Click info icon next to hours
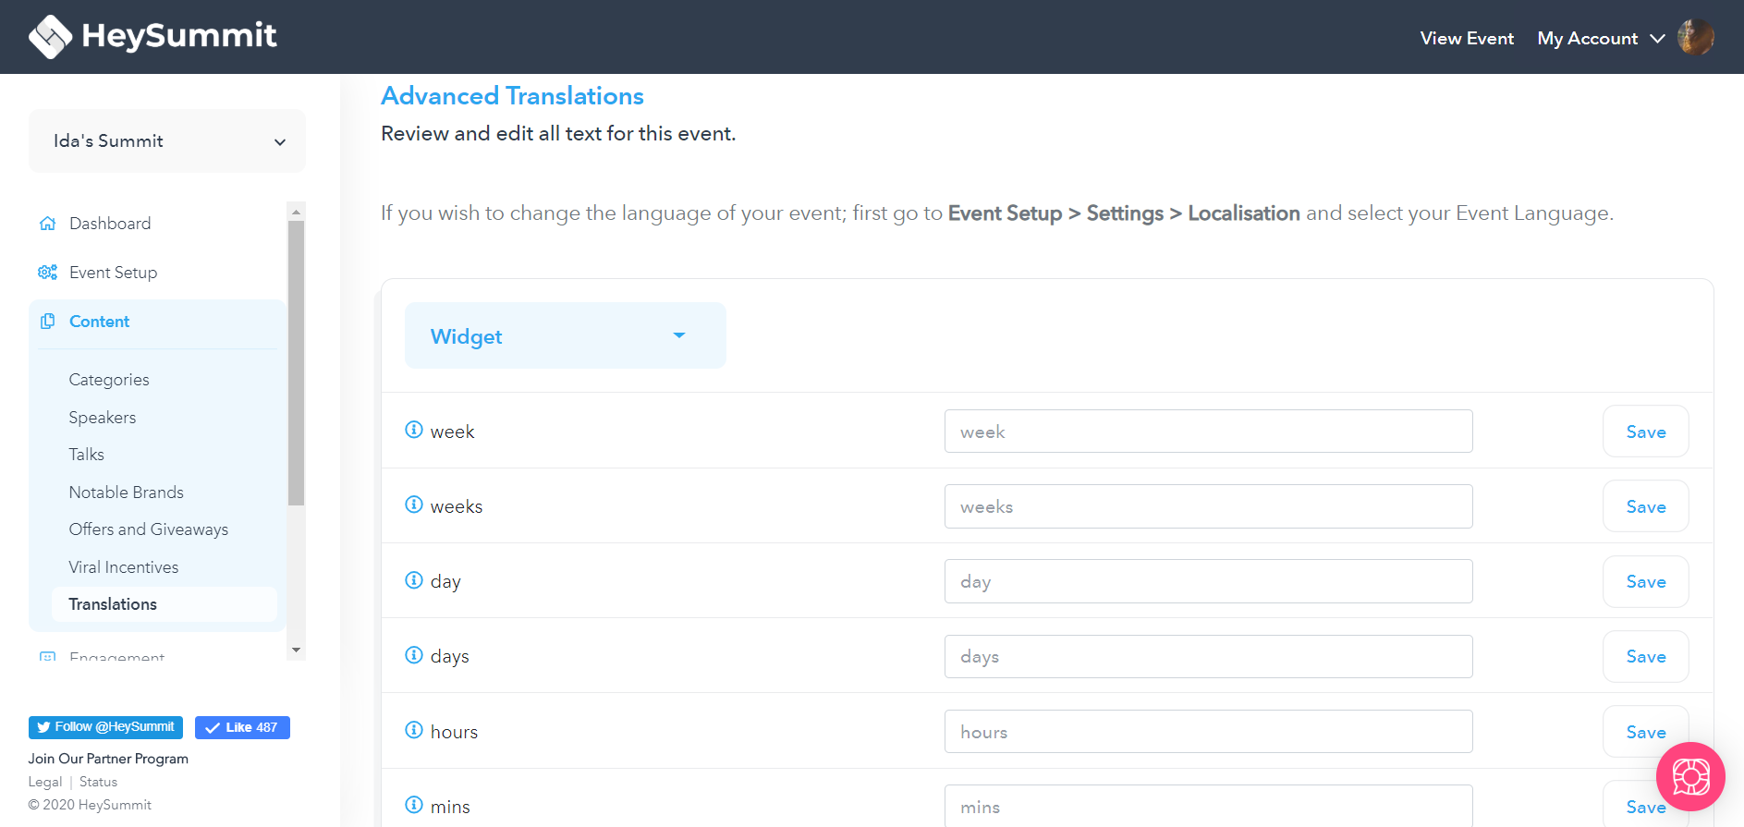The image size is (1744, 827). [414, 730]
